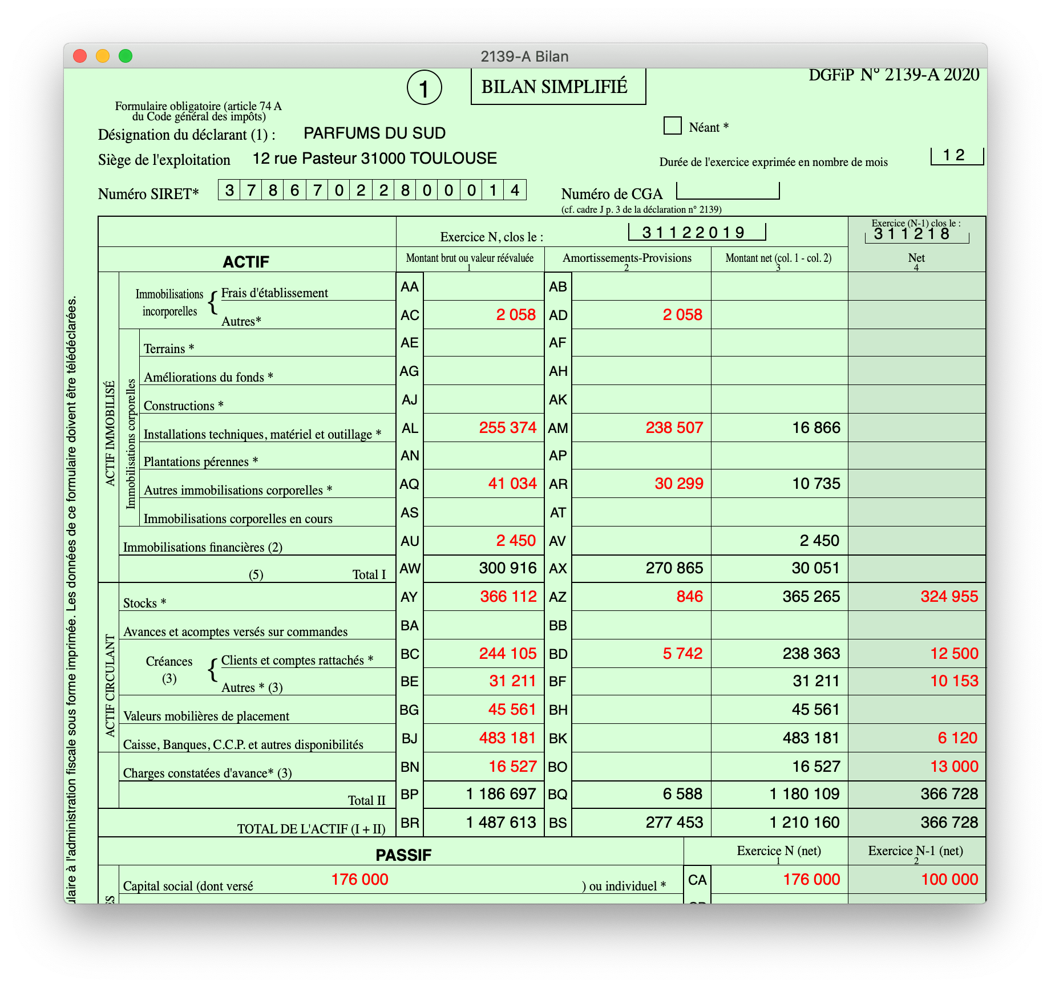Click Total II gross amount 1 186 697
This screenshot has width=1051, height=988.
[484, 794]
